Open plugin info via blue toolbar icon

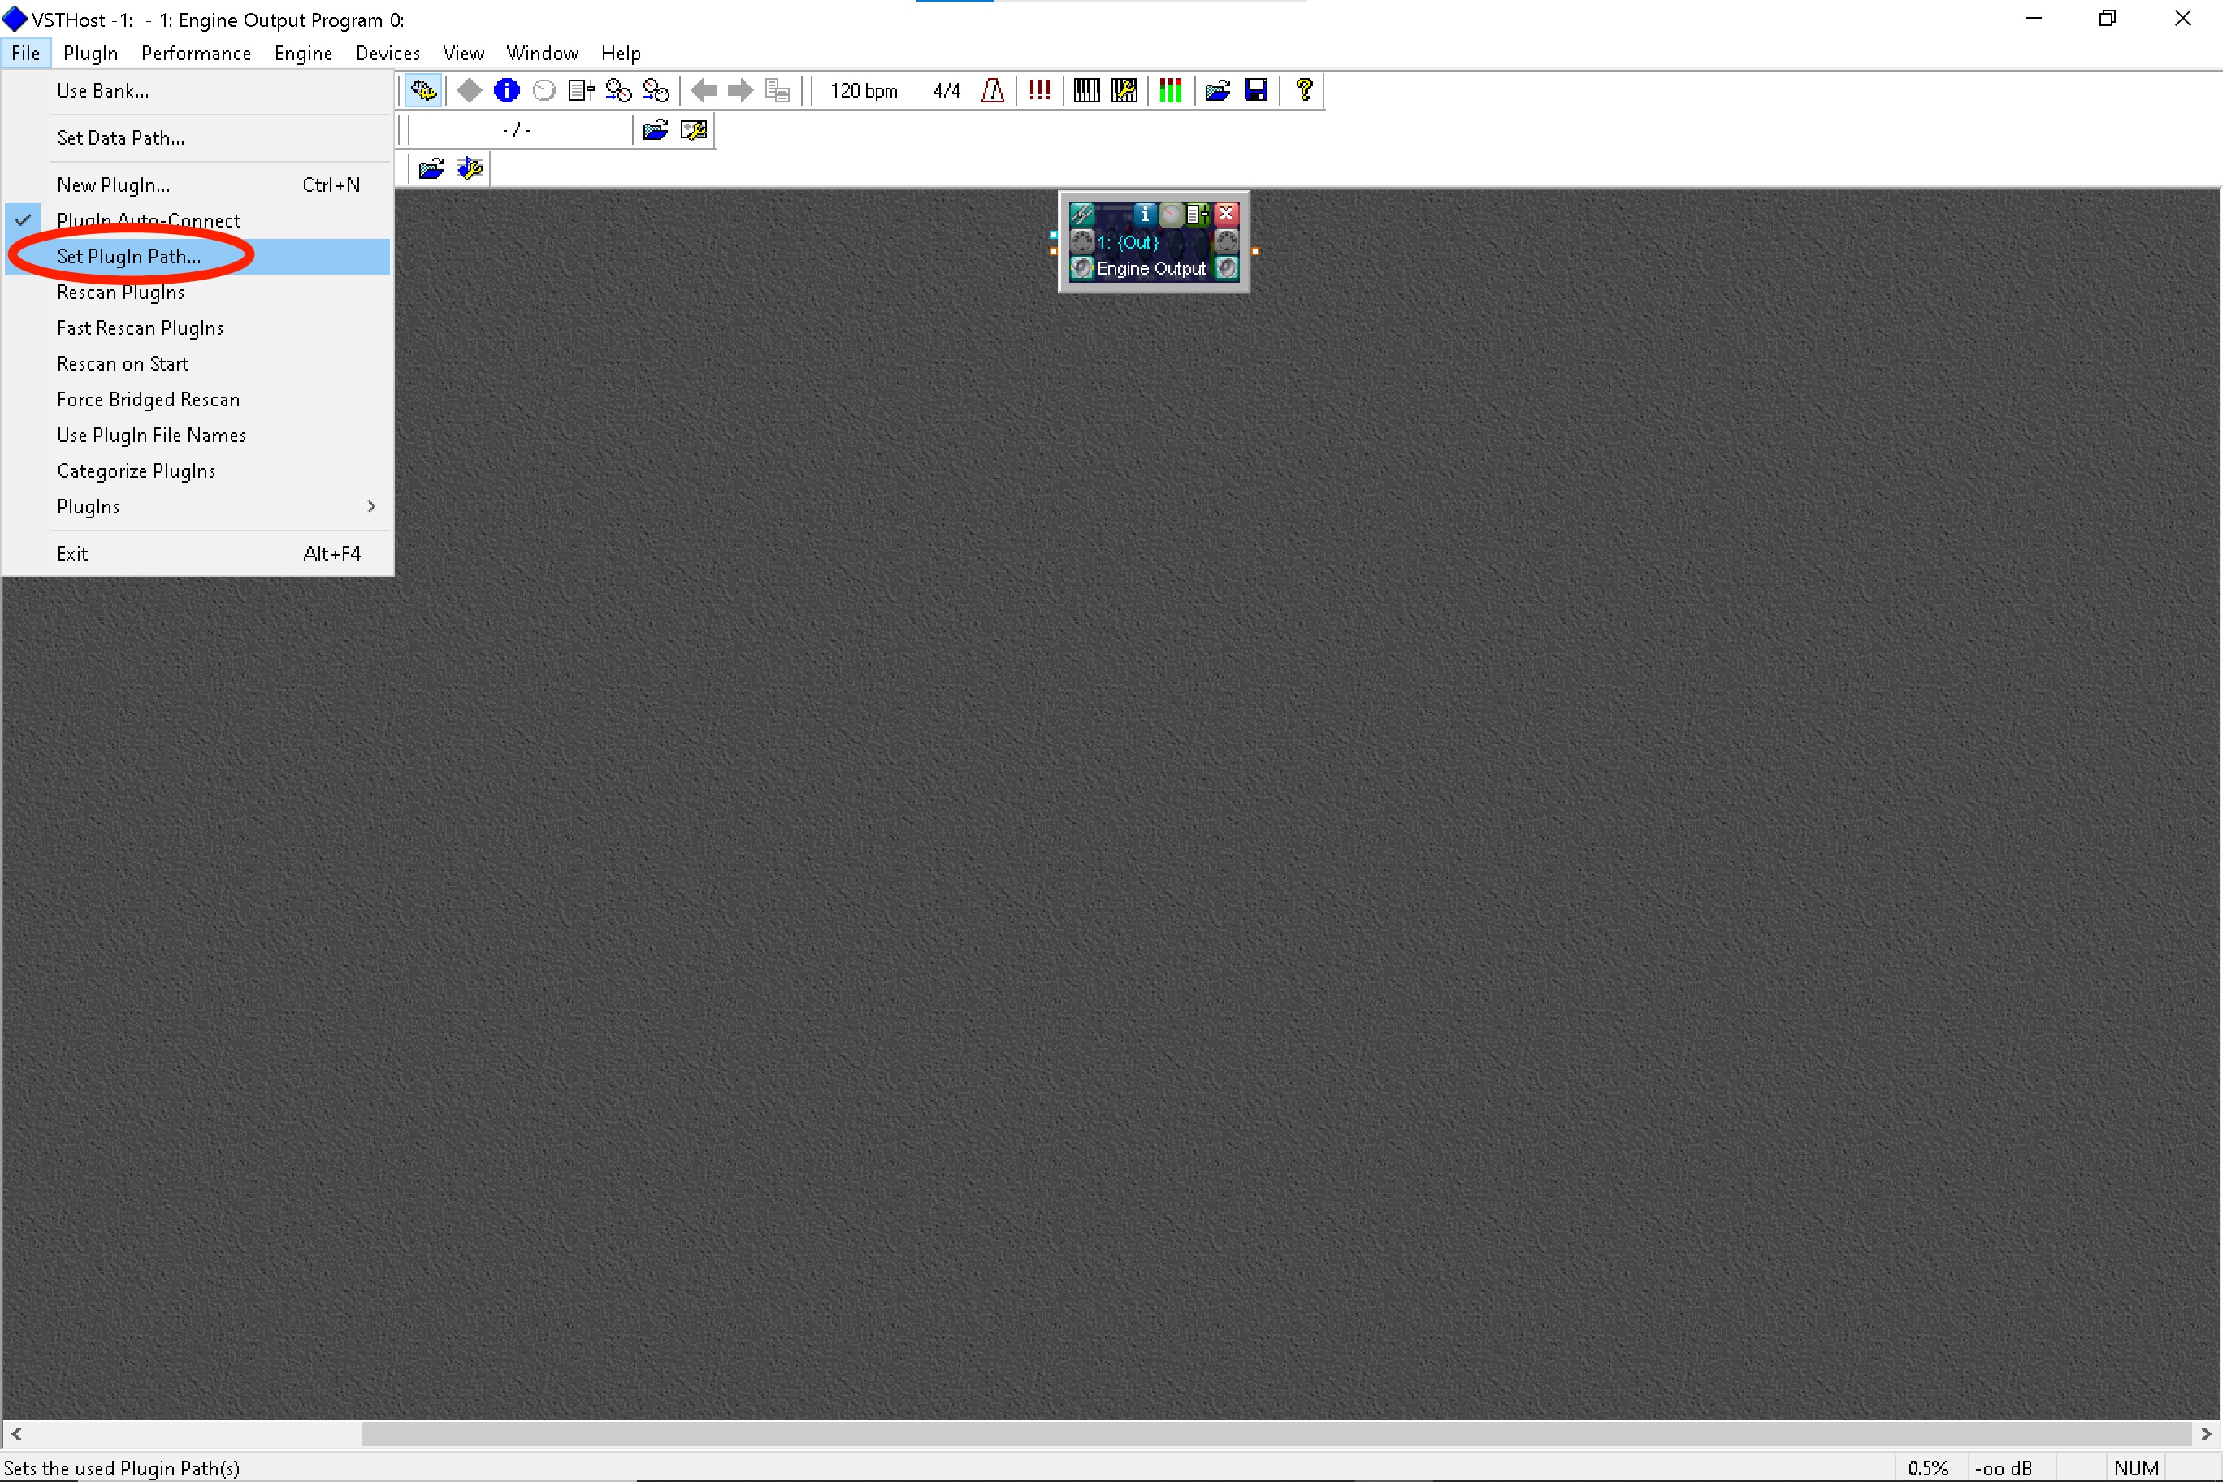point(507,91)
